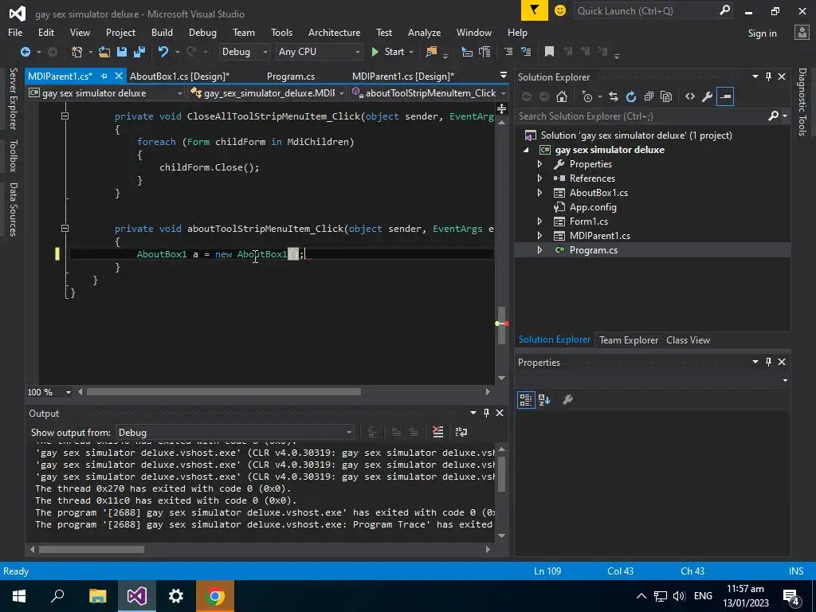Collapse the aboutToolStripMenuItem_Click method outline
Viewport: 816px width, 612px height.
point(65,228)
